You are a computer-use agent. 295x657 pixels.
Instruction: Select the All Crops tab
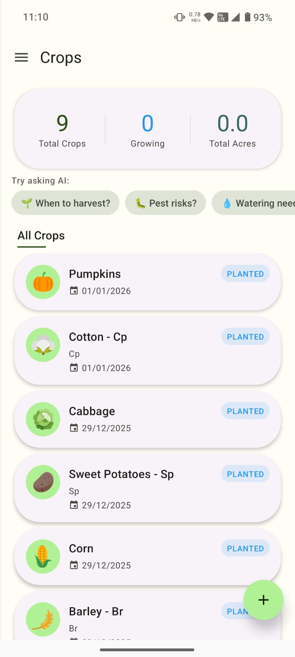click(x=41, y=235)
